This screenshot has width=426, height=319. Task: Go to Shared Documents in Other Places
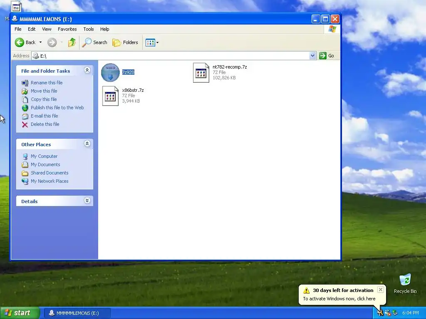tap(50, 173)
